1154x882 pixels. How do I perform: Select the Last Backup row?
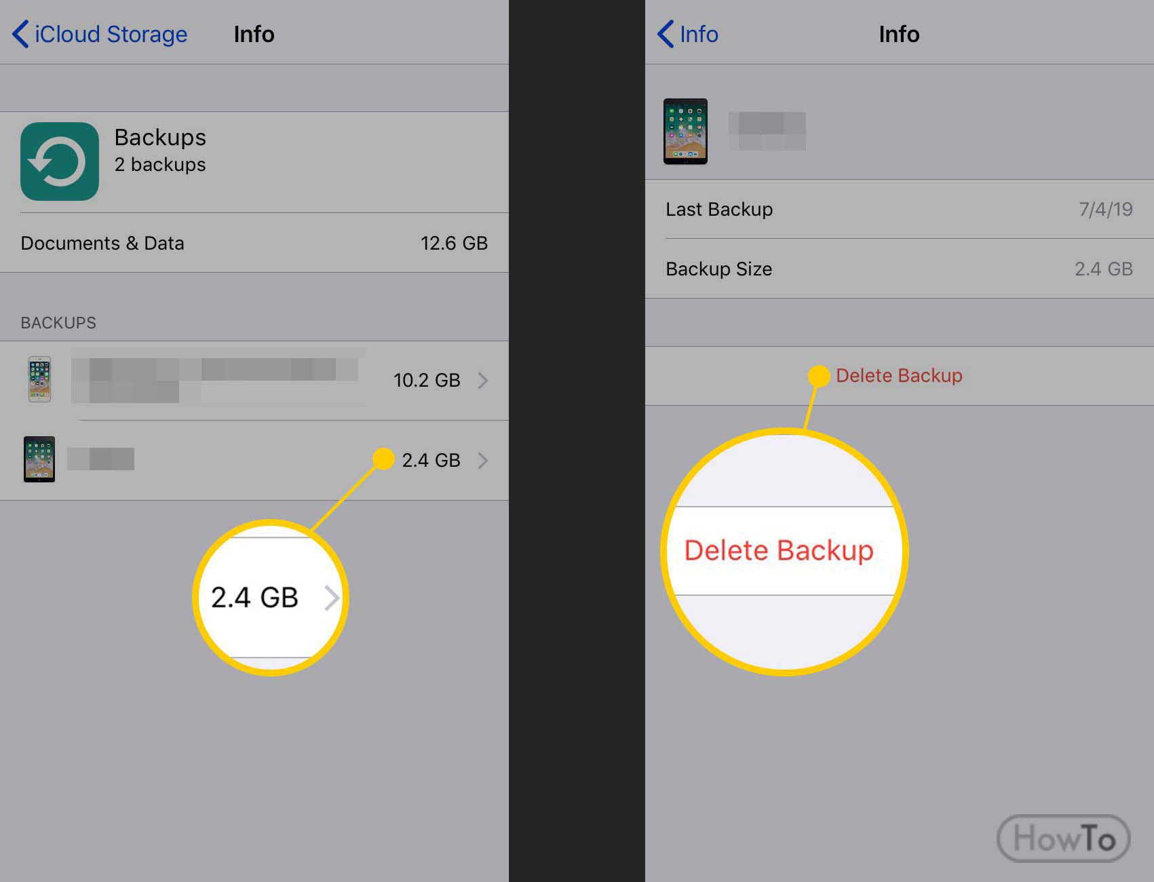pos(900,209)
